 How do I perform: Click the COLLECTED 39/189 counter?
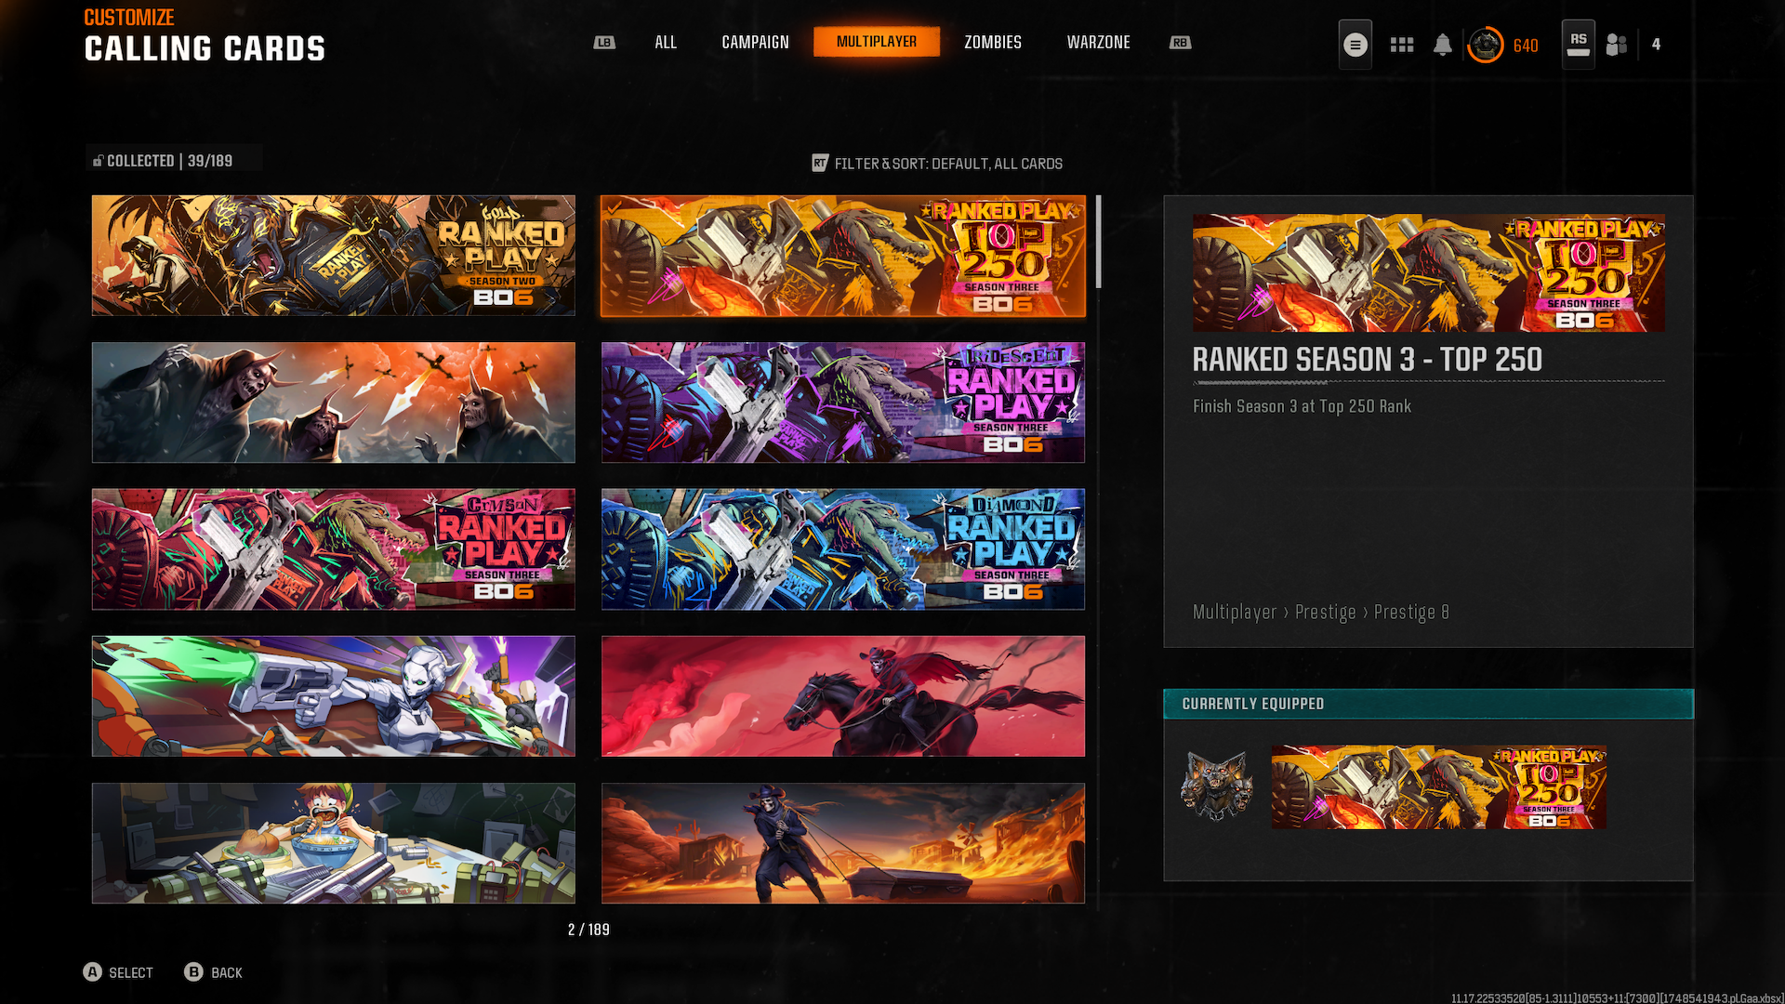coord(170,161)
